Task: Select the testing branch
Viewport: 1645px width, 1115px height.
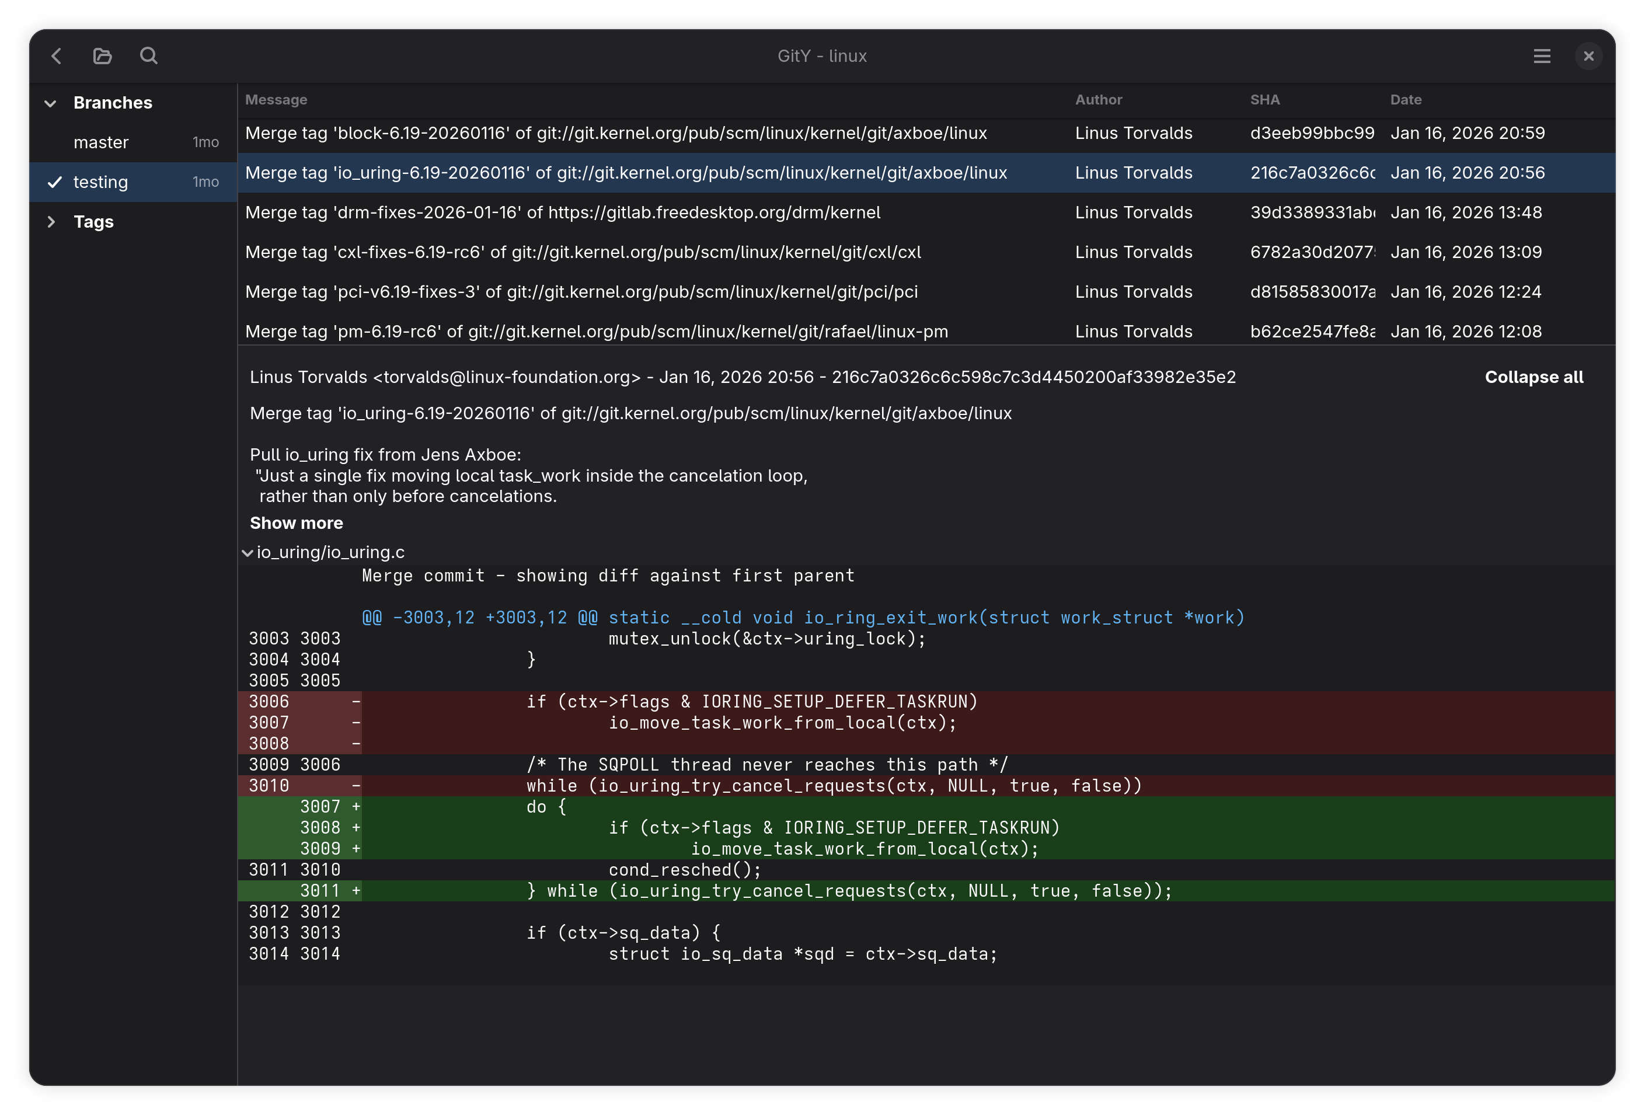Action: (101, 182)
